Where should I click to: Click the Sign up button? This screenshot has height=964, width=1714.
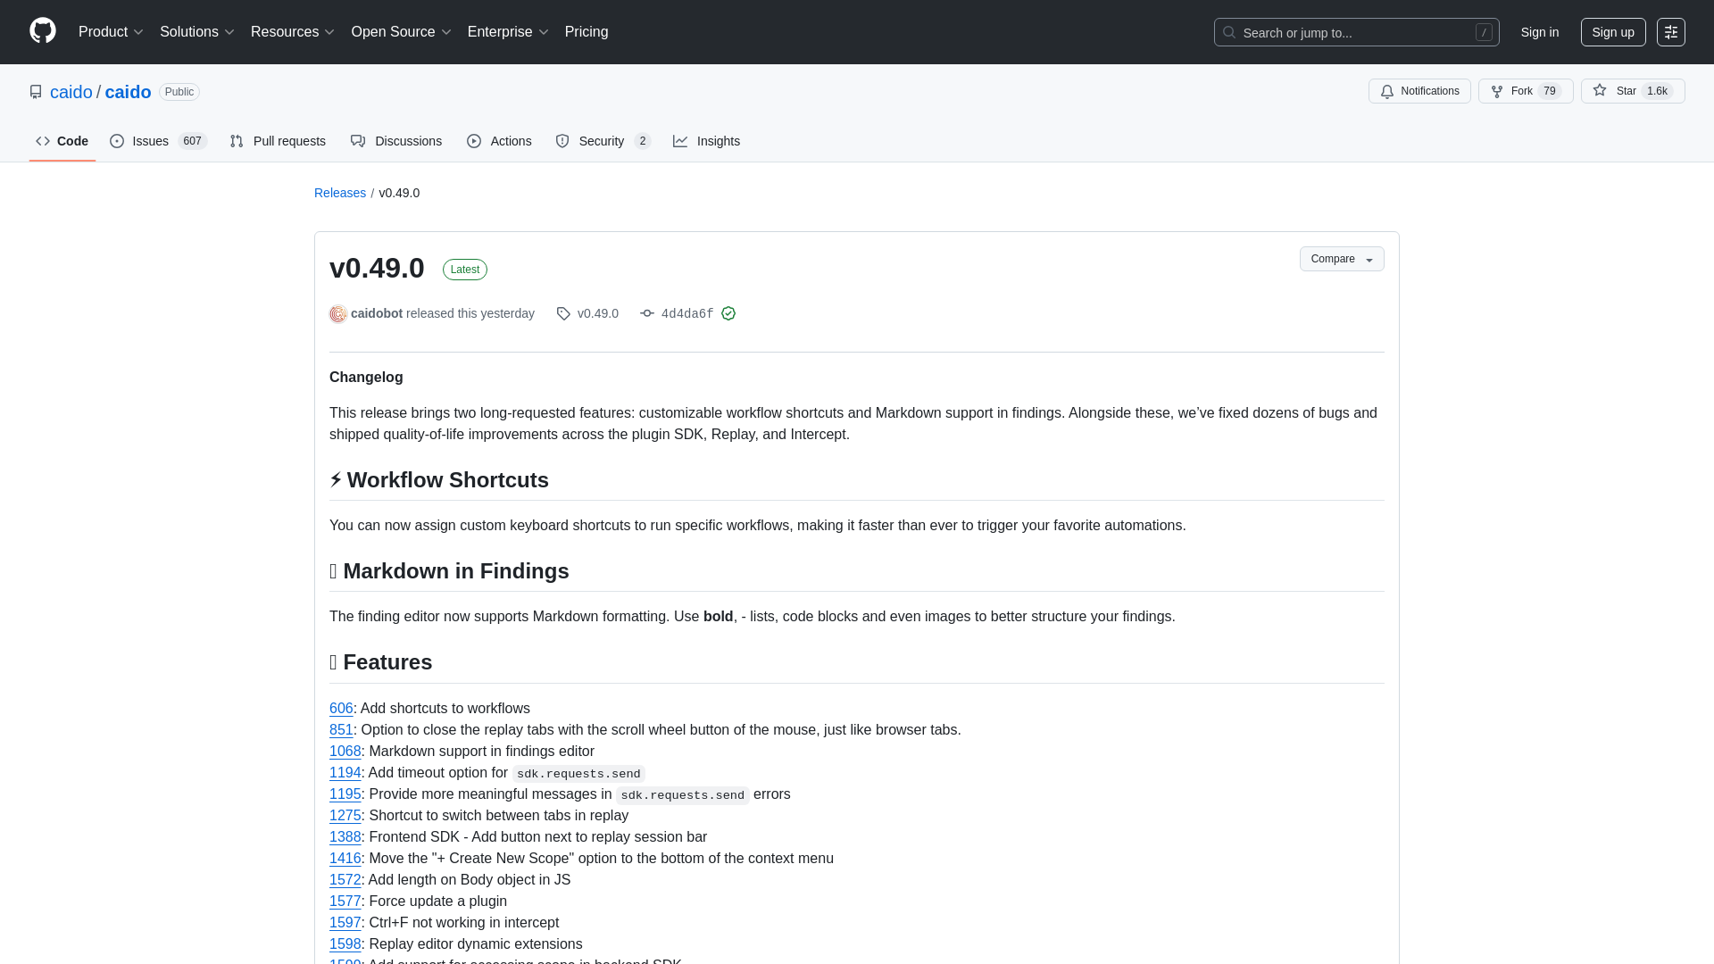pos(1613,32)
